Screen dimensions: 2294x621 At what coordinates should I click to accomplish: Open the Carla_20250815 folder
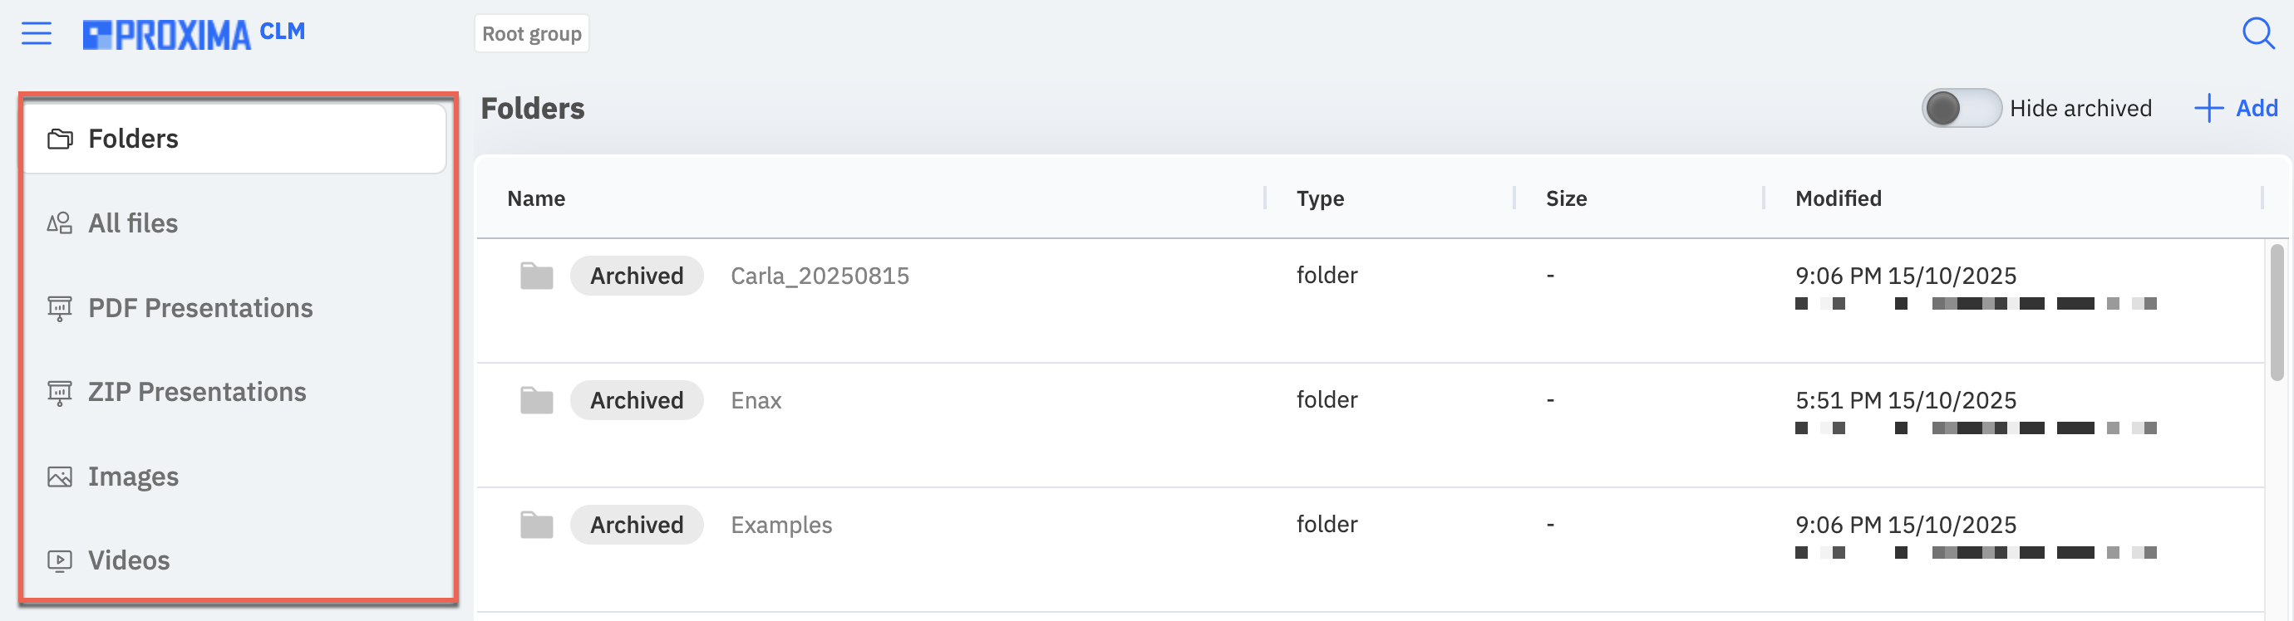pyautogui.click(x=820, y=276)
